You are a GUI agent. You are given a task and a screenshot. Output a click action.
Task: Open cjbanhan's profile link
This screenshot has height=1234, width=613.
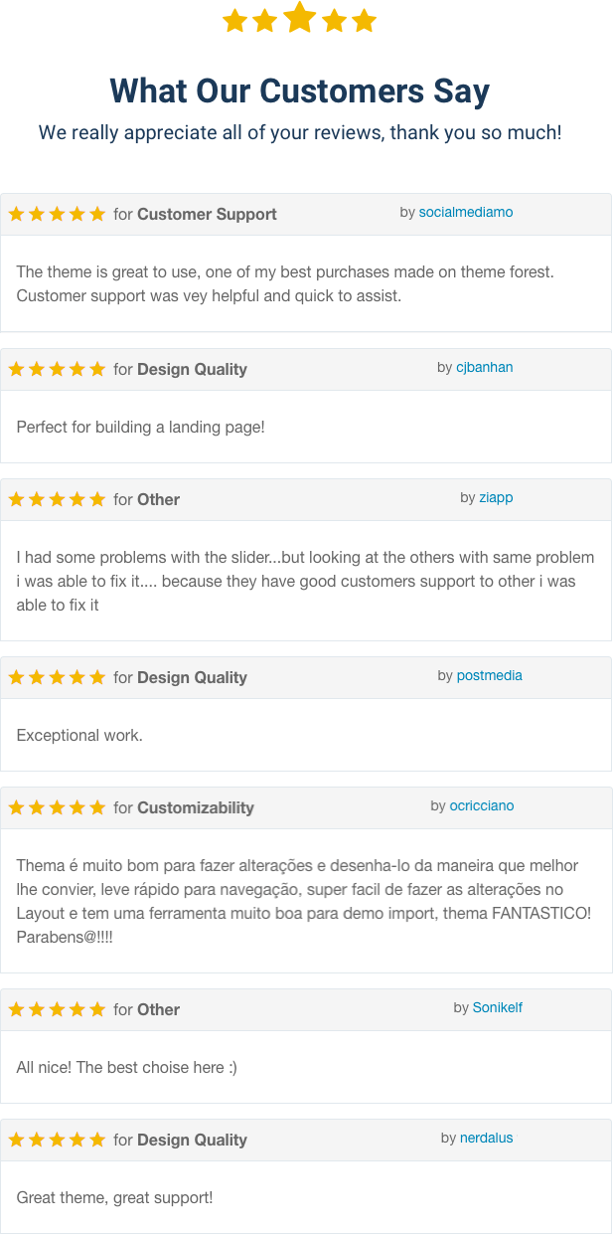485,367
